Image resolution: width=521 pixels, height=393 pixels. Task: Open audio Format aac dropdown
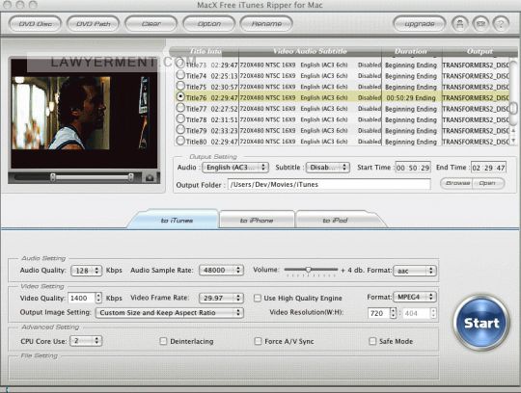[415, 271]
